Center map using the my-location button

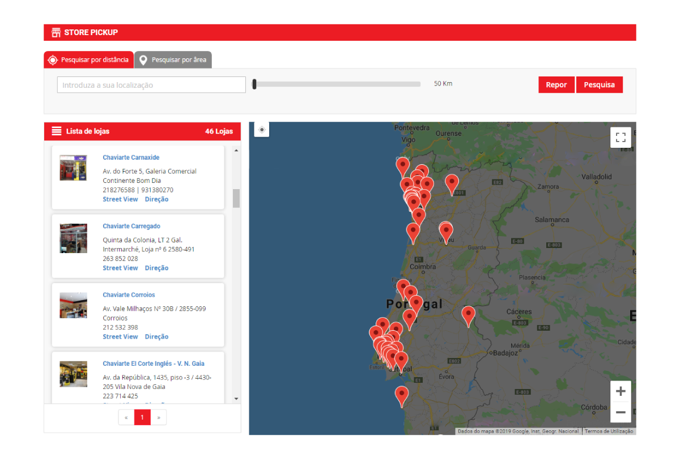click(262, 130)
